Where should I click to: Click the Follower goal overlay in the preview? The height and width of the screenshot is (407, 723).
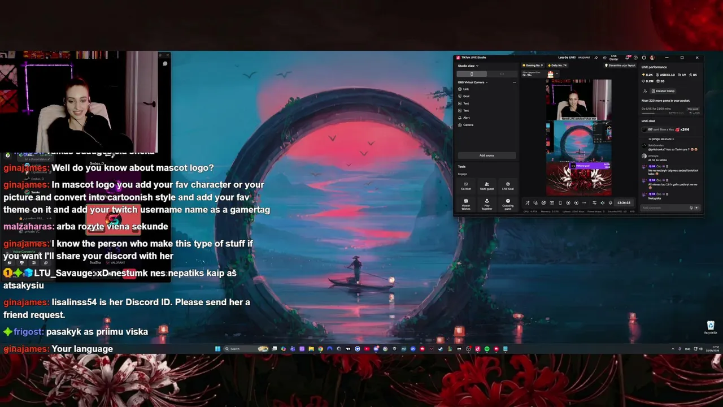click(x=590, y=166)
